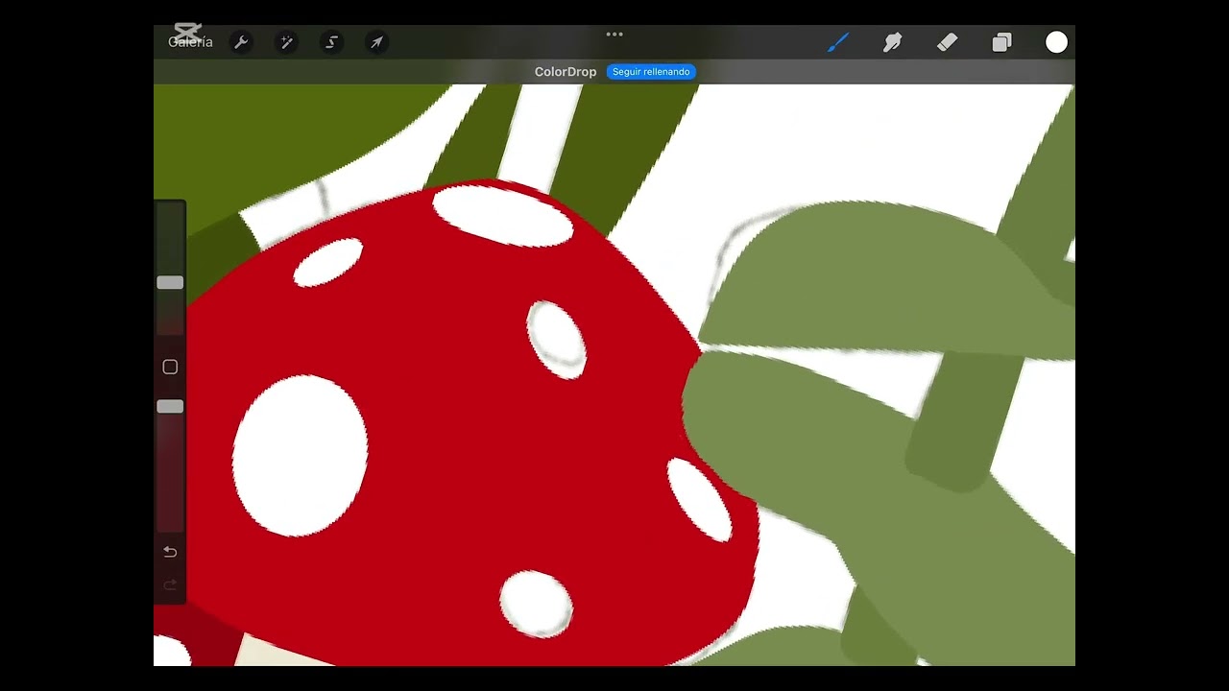Click the ColorDrop label

[x=566, y=72]
